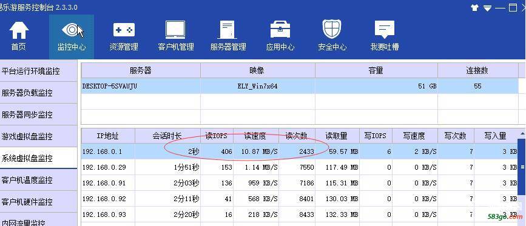Select the 监控中心 eye icon
Image resolution: width=526 pixels, height=226 pixels.
pyautogui.click(x=72, y=31)
